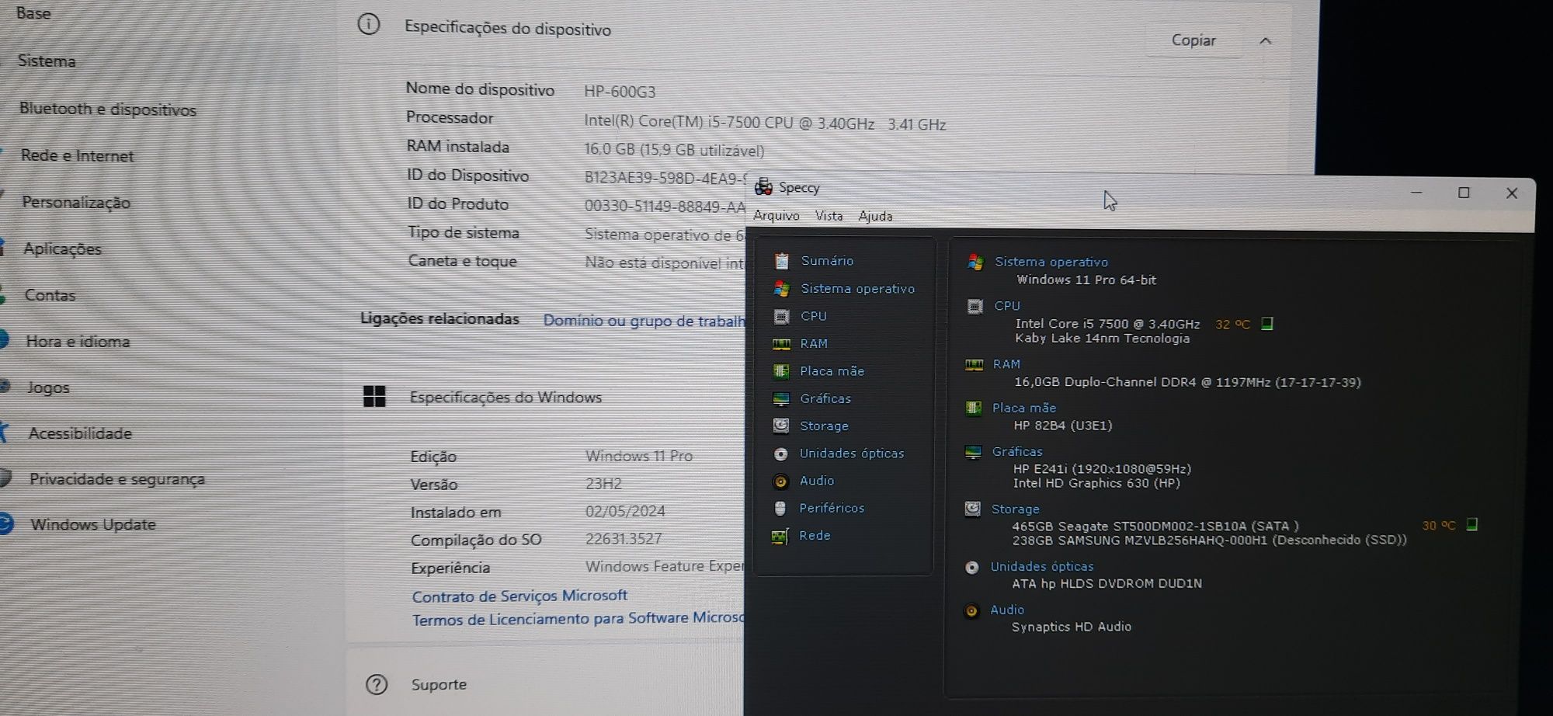The height and width of the screenshot is (716, 1553).
Task: Click the 16,0 GB RAM instalada value
Action: [x=674, y=151]
